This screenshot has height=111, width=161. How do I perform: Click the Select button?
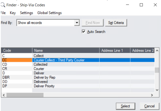click(x=125, y=106)
